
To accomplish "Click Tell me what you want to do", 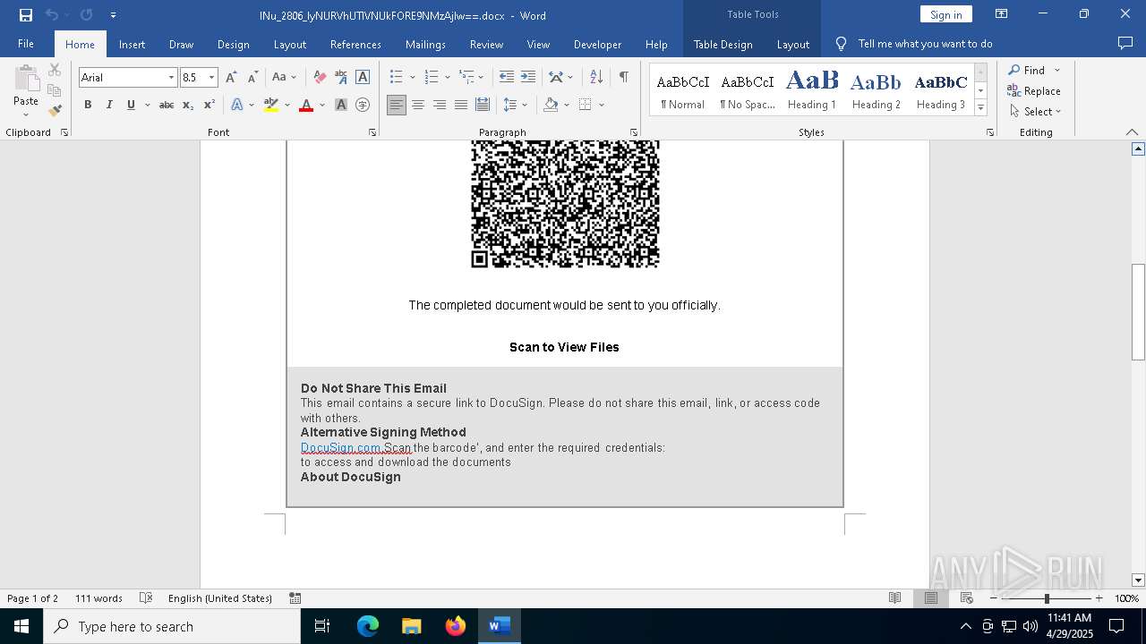I will point(925,44).
